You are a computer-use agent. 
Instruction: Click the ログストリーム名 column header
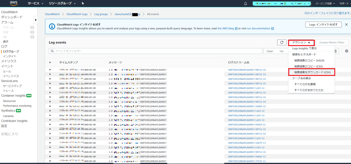tap(238, 62)
